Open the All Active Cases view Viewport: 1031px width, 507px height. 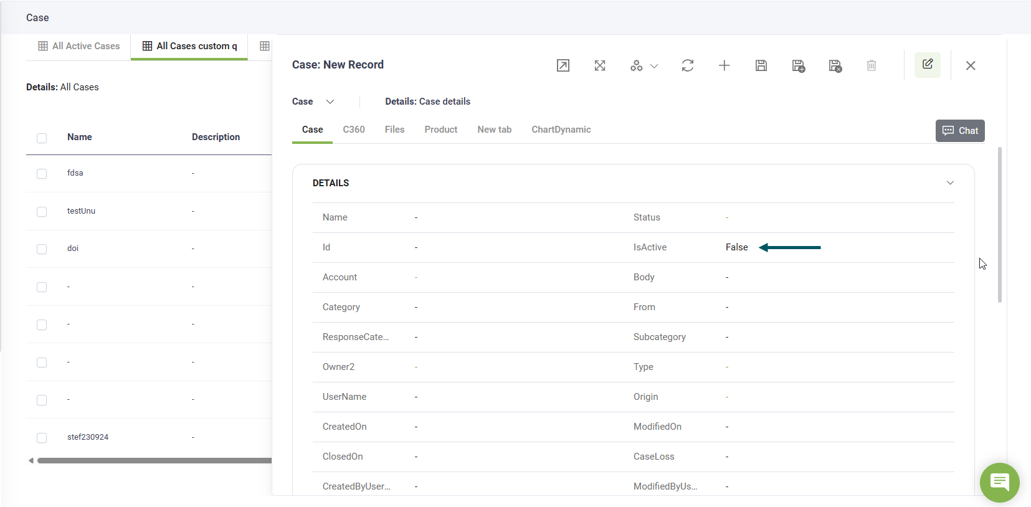78,46
